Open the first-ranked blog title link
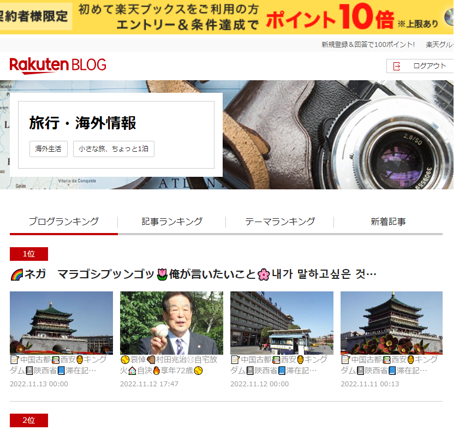 pos(193,274)
